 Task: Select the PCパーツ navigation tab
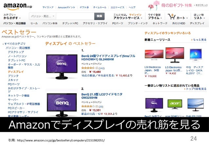pyautogui.click(x=118, y=23)
